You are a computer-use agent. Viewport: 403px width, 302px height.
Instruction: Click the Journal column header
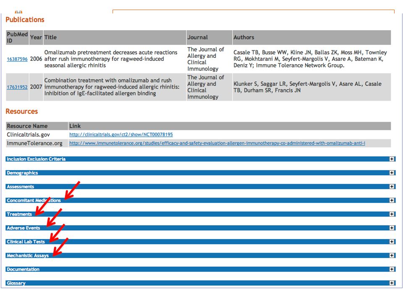[209, 37]
